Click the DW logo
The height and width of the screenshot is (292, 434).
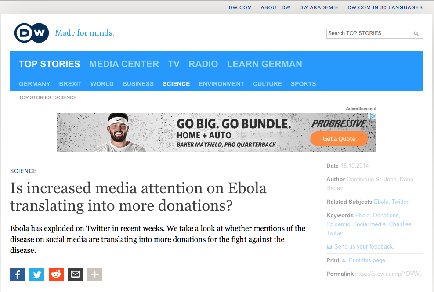32,33
